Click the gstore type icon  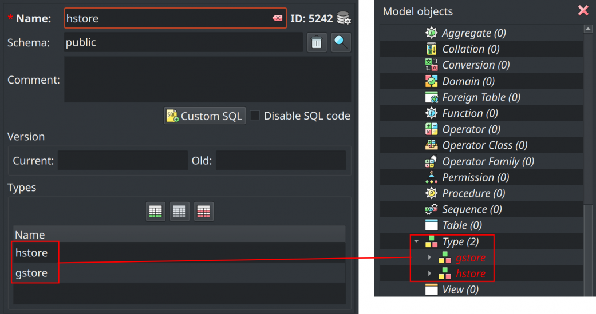coord(445,257)
